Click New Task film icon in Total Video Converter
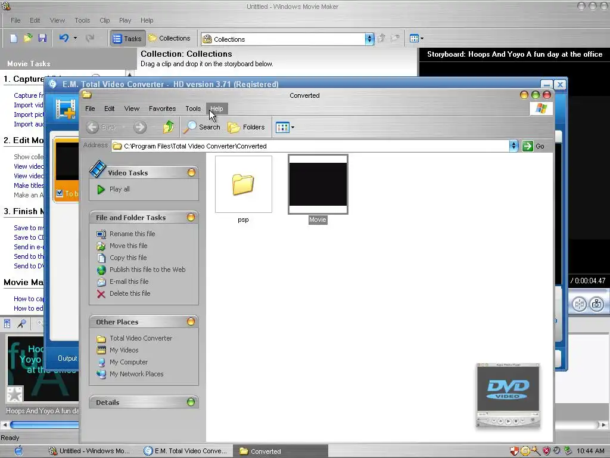Image resolution: width=610 pixels, height=458 pixels. pos(66,109)
